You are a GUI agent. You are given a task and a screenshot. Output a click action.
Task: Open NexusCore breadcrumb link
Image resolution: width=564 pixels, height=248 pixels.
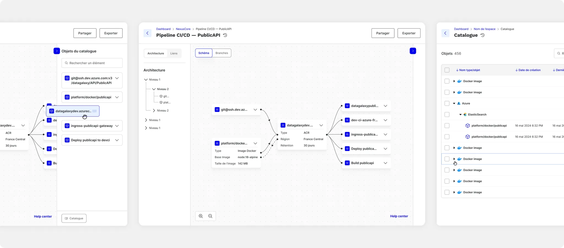(x=183, y=29)
